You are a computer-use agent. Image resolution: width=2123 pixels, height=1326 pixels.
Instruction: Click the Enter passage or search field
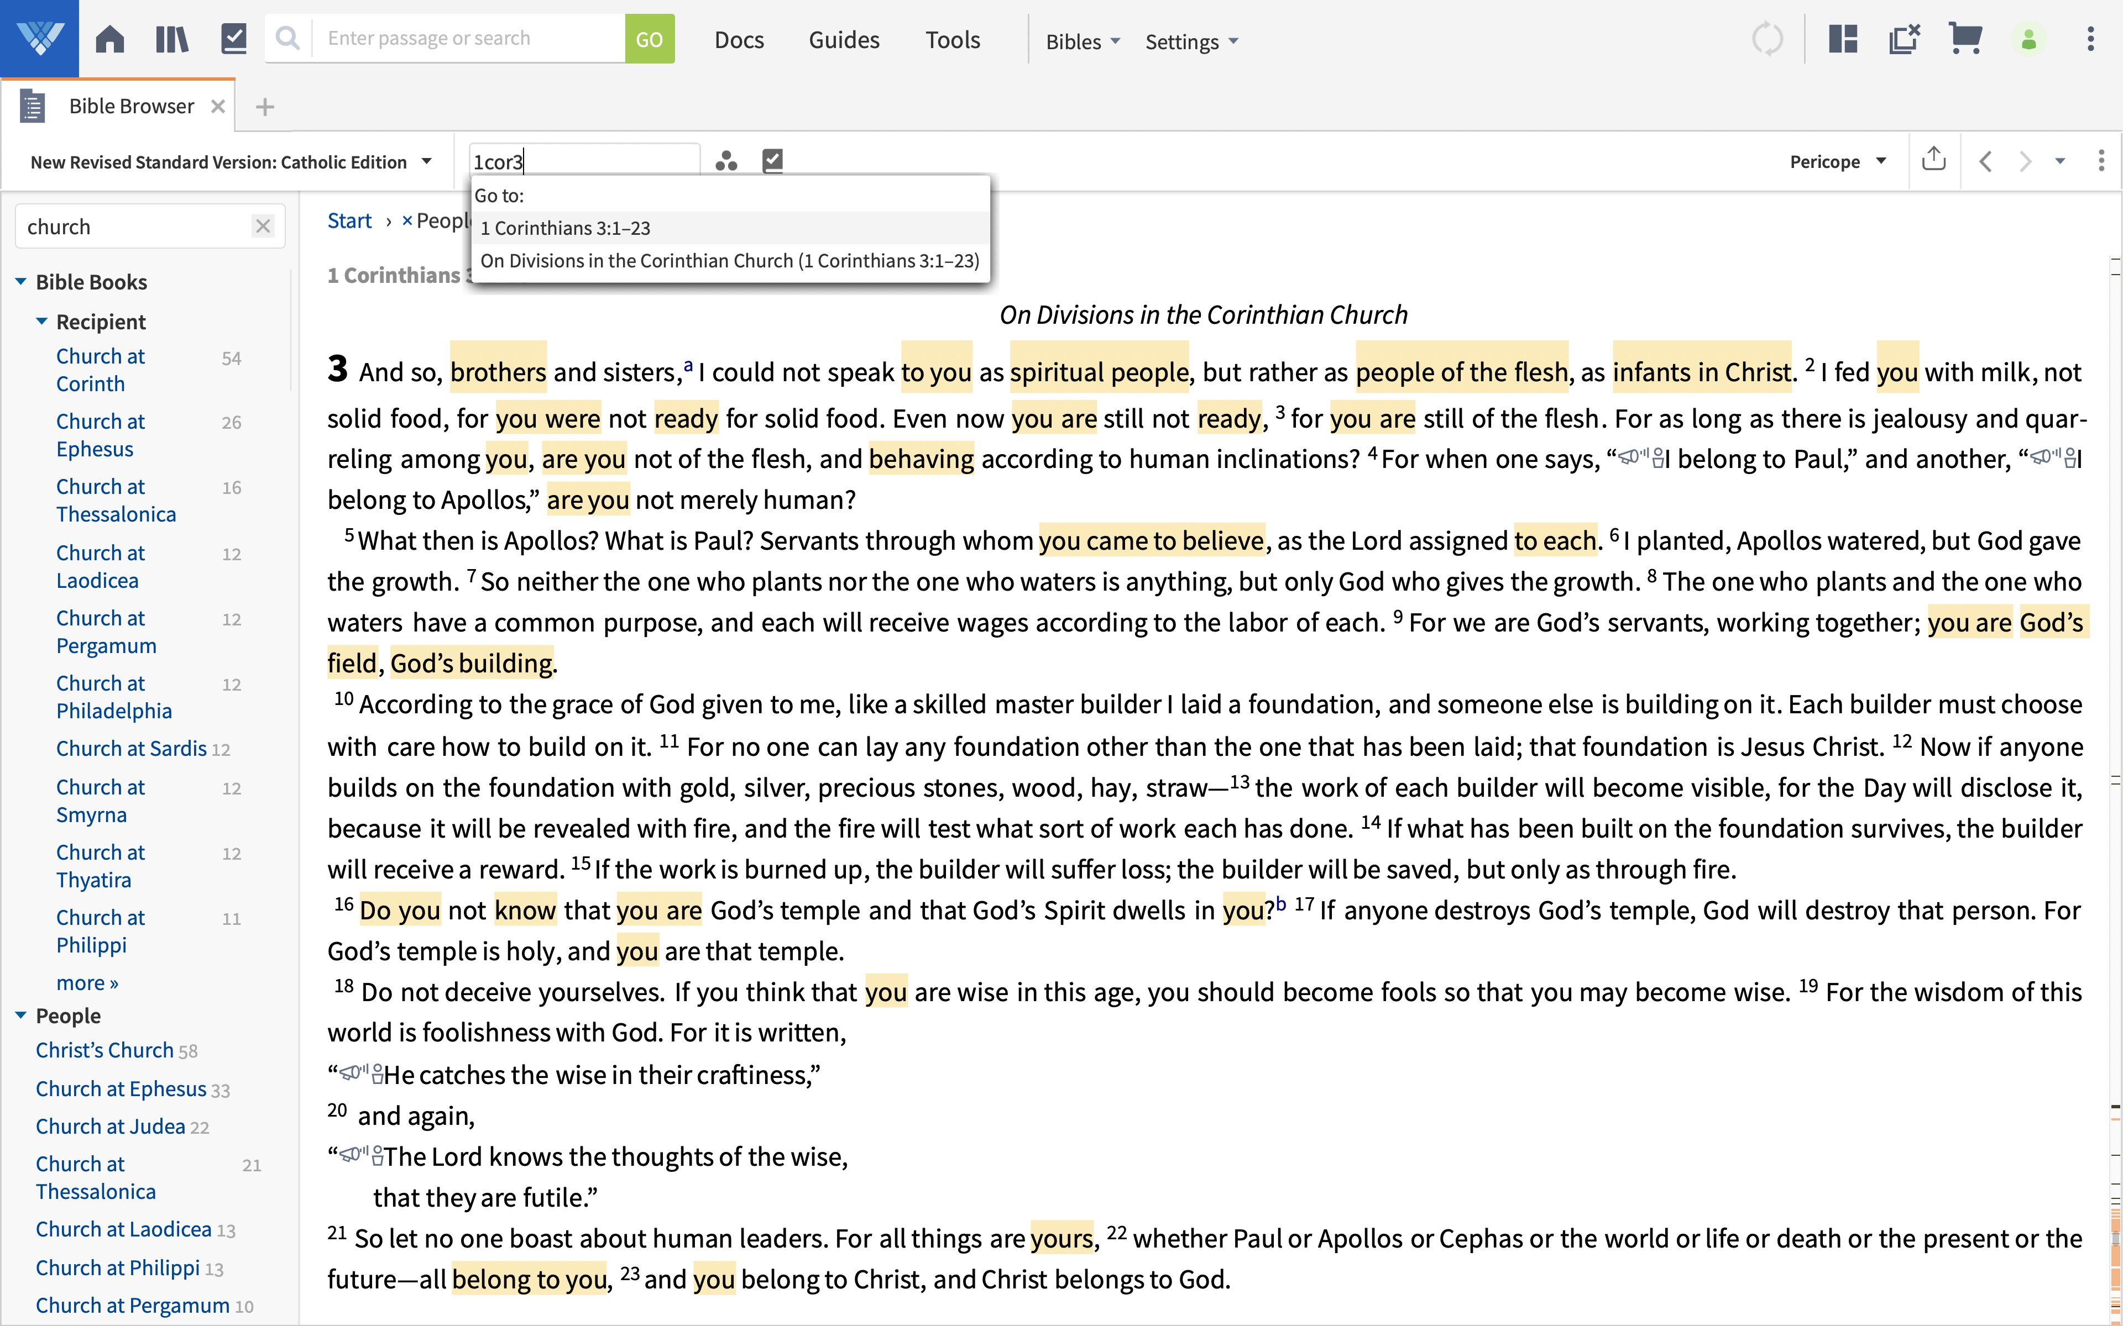click(x=468, y=39)
